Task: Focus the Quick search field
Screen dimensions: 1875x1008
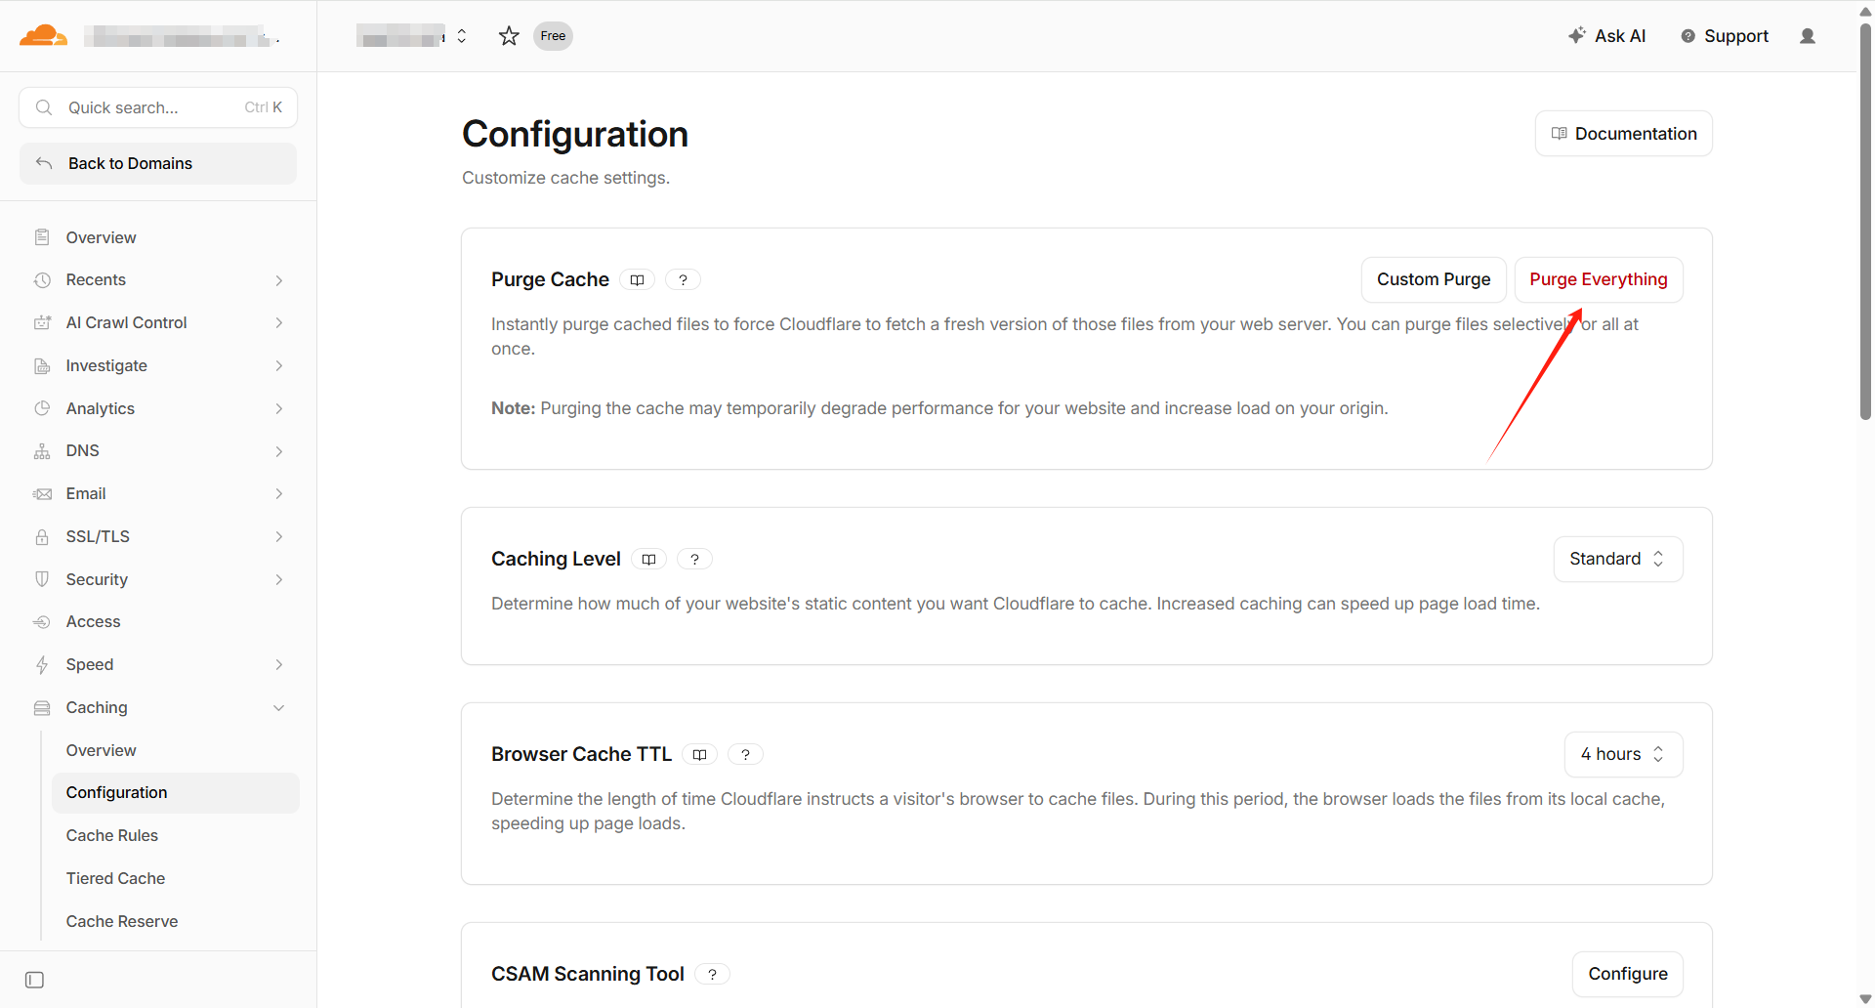Action: point(158,107)
